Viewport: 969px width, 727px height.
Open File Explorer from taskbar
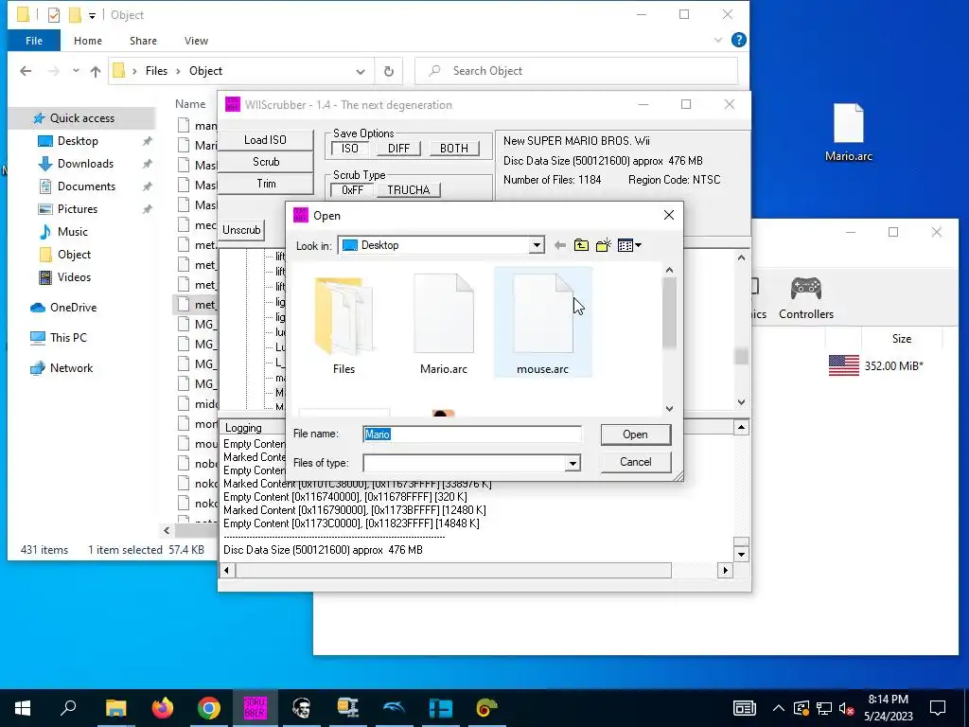pyautogui.click(x=115, y=708)
